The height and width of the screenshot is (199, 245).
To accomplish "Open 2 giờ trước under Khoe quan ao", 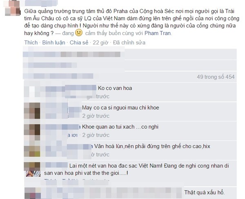I will pyautogui.click(x=96, y=135).
